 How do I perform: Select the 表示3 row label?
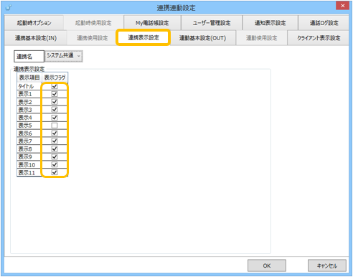25,110
